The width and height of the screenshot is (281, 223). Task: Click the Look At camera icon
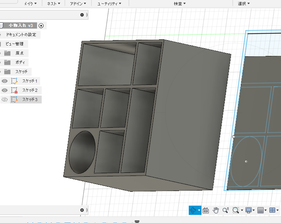click(206, 210)
